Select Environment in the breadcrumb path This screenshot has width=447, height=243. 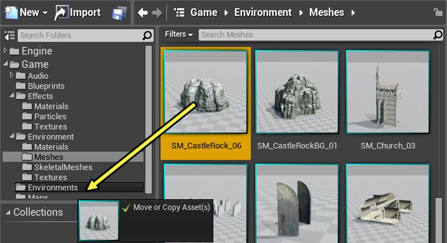[263, 13]
